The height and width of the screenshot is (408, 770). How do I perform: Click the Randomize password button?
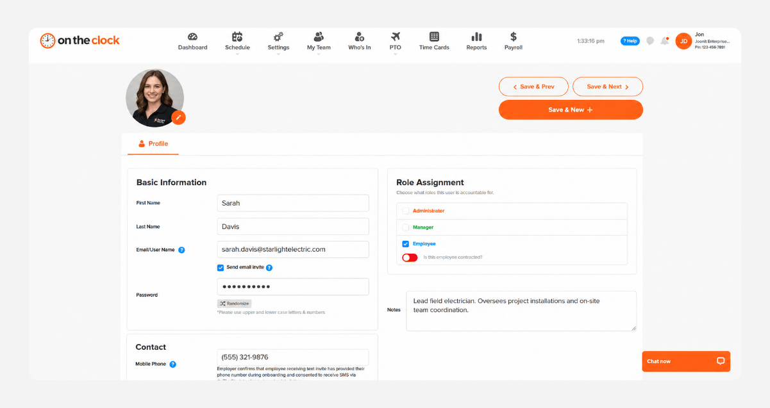coord(234,304)
